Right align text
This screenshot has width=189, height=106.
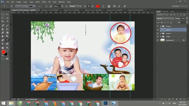pos(92,6)
